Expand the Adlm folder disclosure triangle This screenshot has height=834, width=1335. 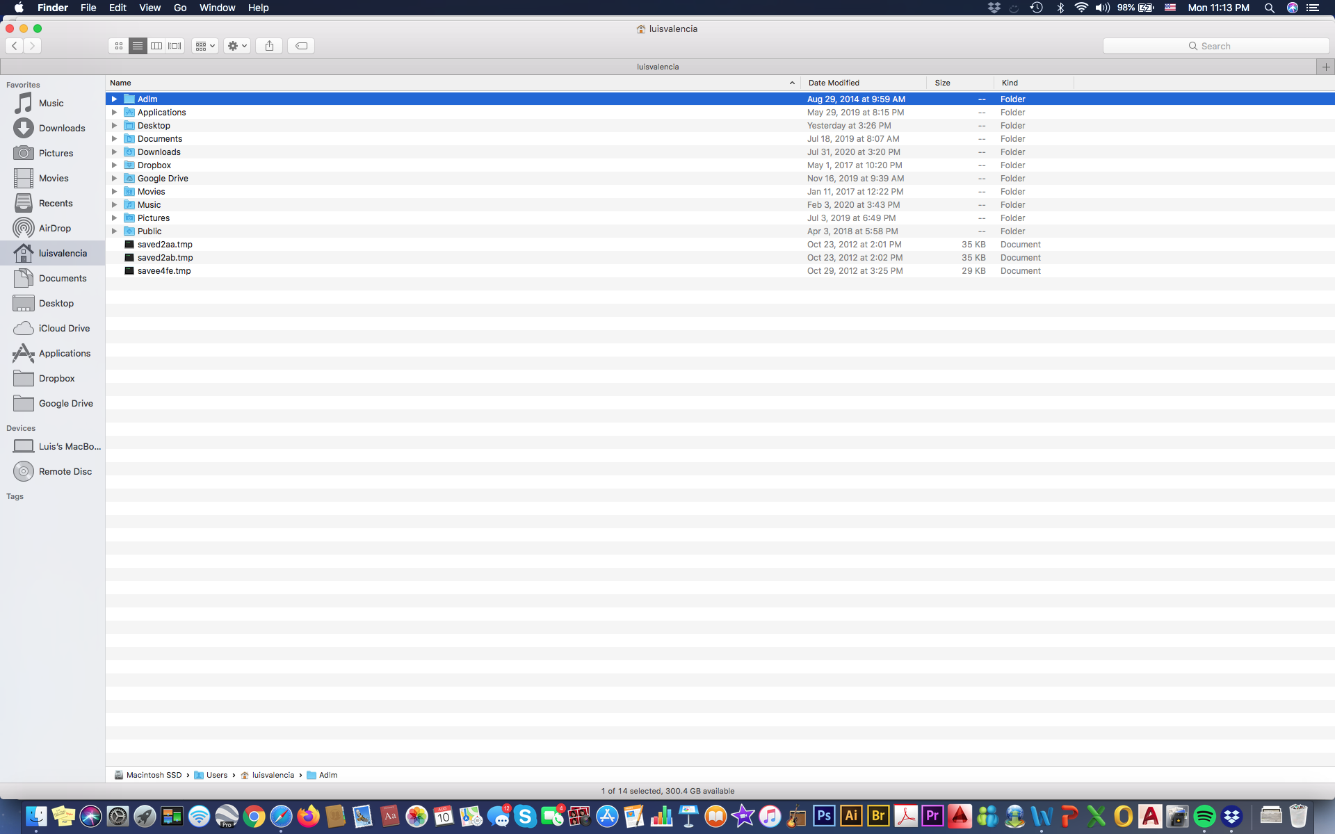click(x=115, y=99)
